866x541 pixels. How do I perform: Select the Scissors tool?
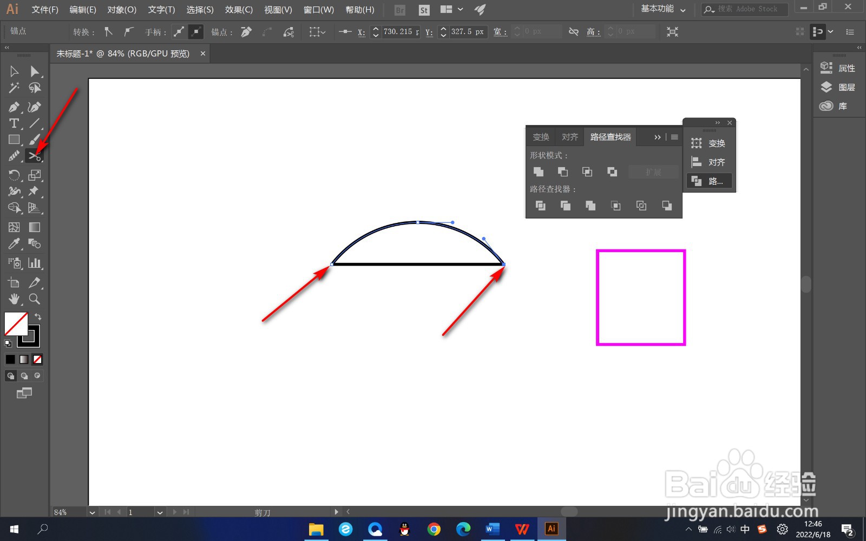click(x=35, y=156)
